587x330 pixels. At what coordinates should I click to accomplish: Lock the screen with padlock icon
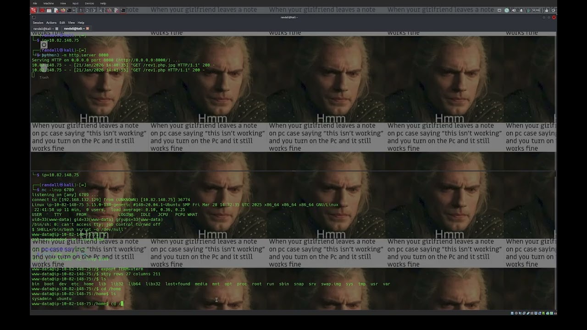click(x=547, y=10)
